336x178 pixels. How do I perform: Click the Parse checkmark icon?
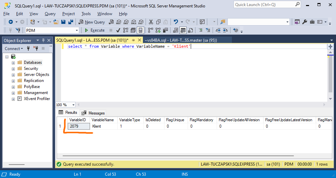point(119,30)
